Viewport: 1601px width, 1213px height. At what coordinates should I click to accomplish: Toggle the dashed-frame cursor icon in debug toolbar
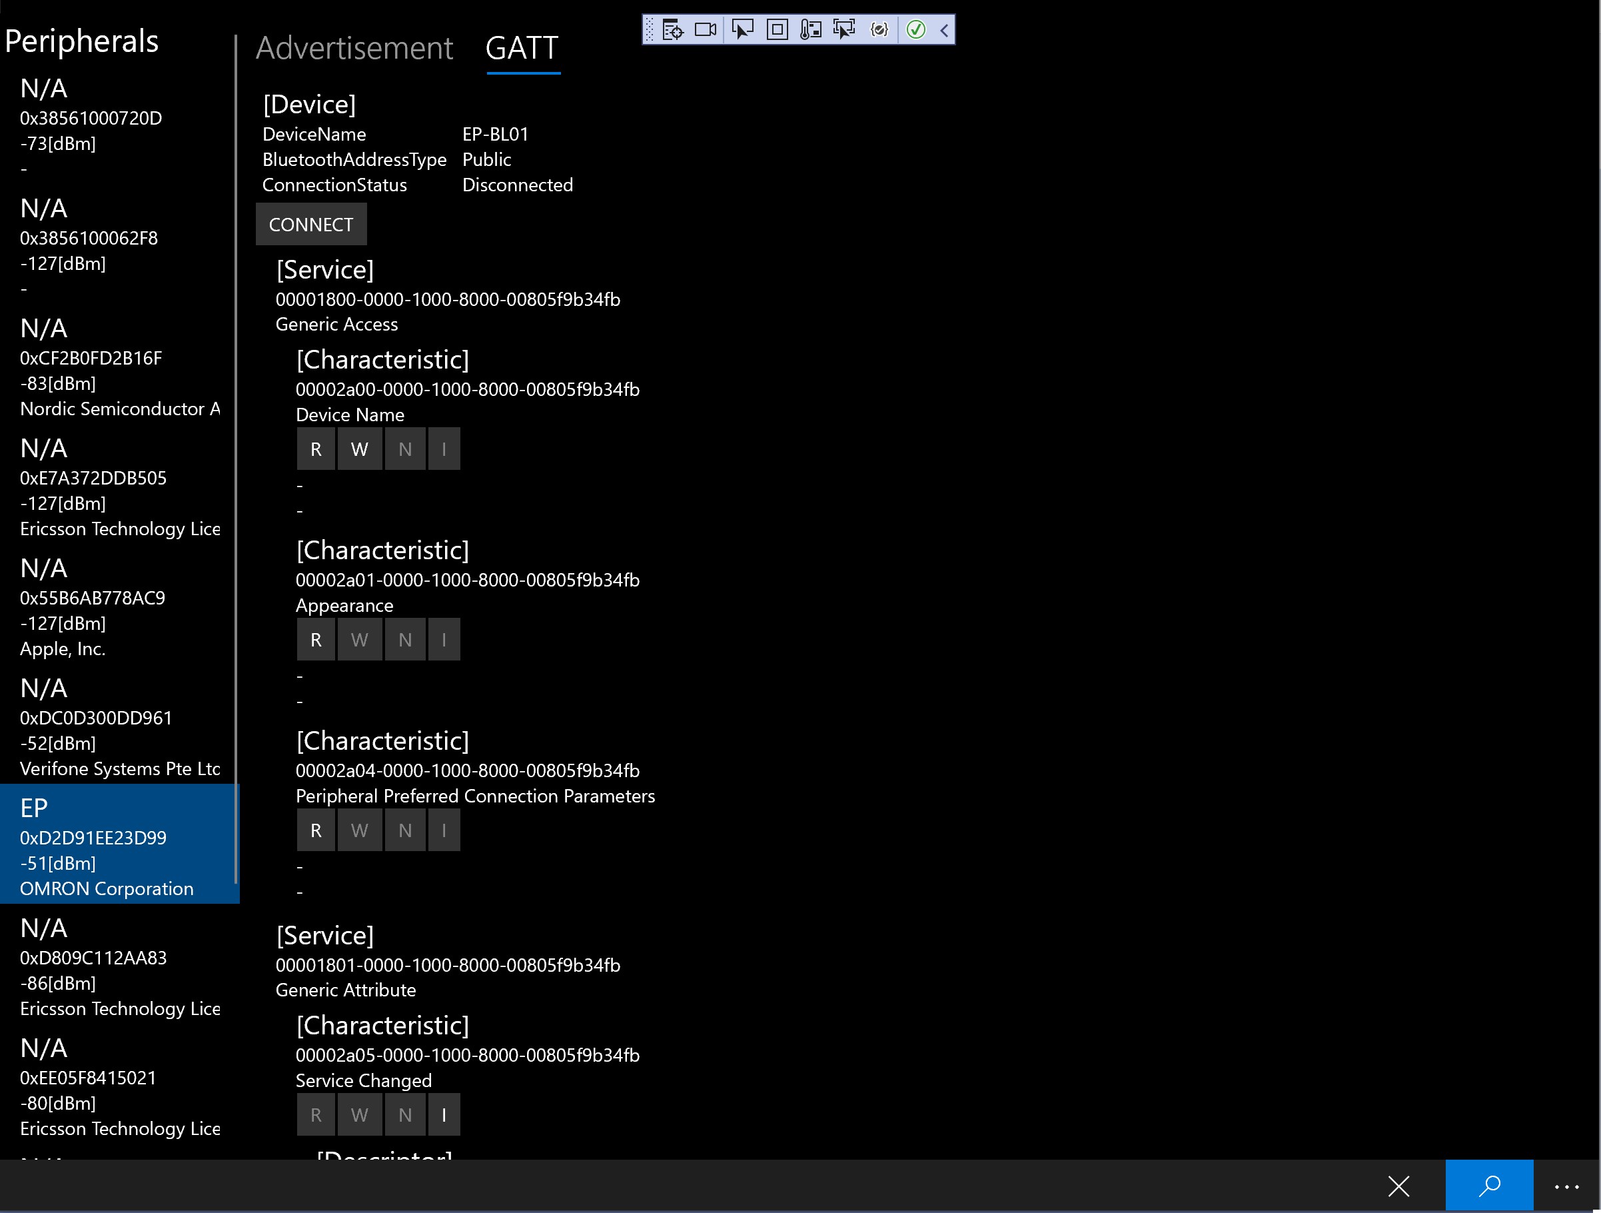844,30
